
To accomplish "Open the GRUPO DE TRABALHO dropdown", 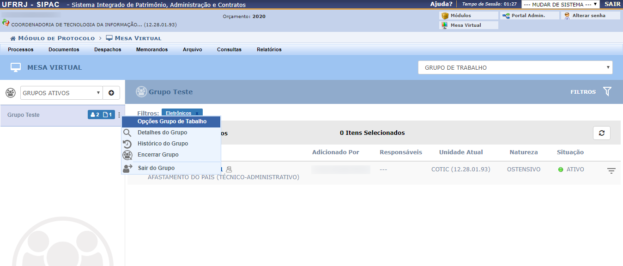I will (x=515, y=67).
